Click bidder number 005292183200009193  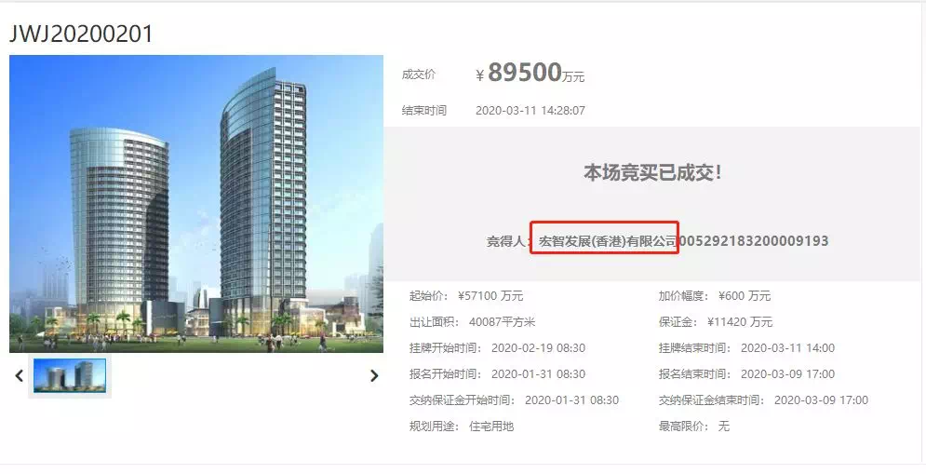pos(754,240)
